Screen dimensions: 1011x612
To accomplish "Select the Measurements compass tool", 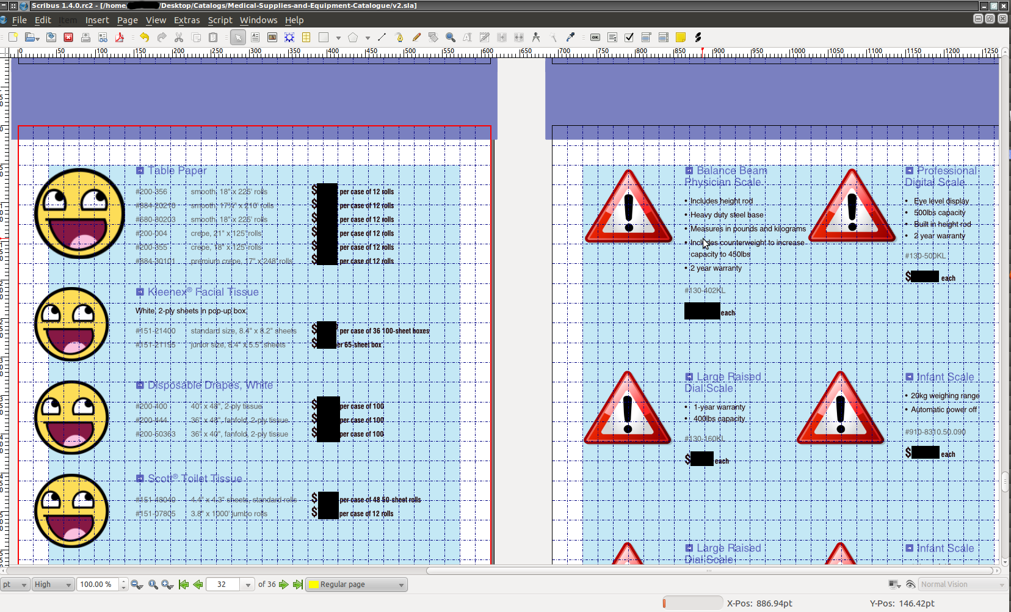I will [x=536, y=37].
